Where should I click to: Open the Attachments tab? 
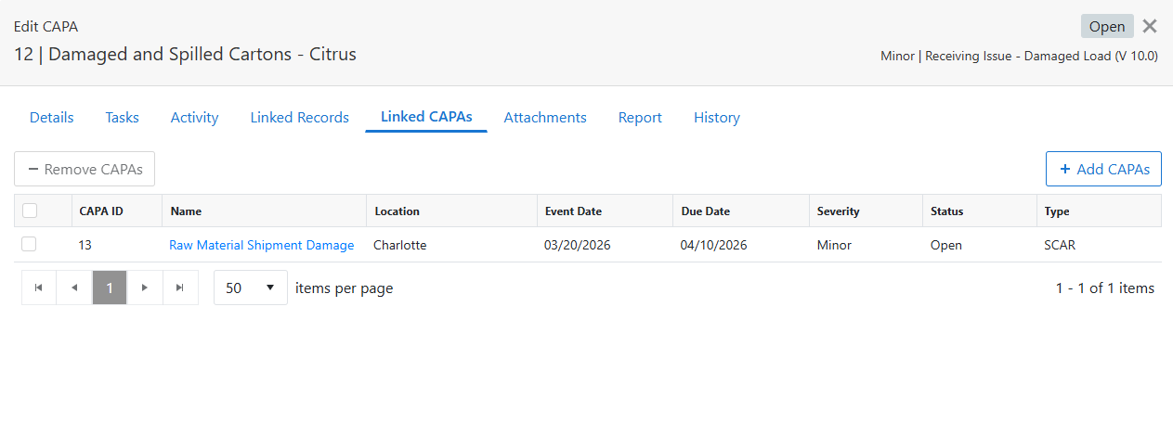click(x=545, y=118)
